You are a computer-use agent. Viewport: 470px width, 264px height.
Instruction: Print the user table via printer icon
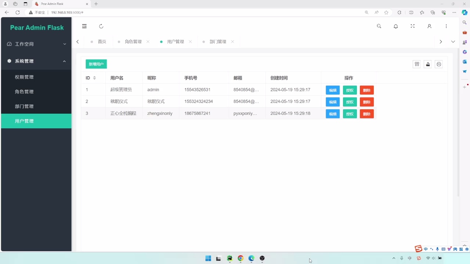click(439, 64)
